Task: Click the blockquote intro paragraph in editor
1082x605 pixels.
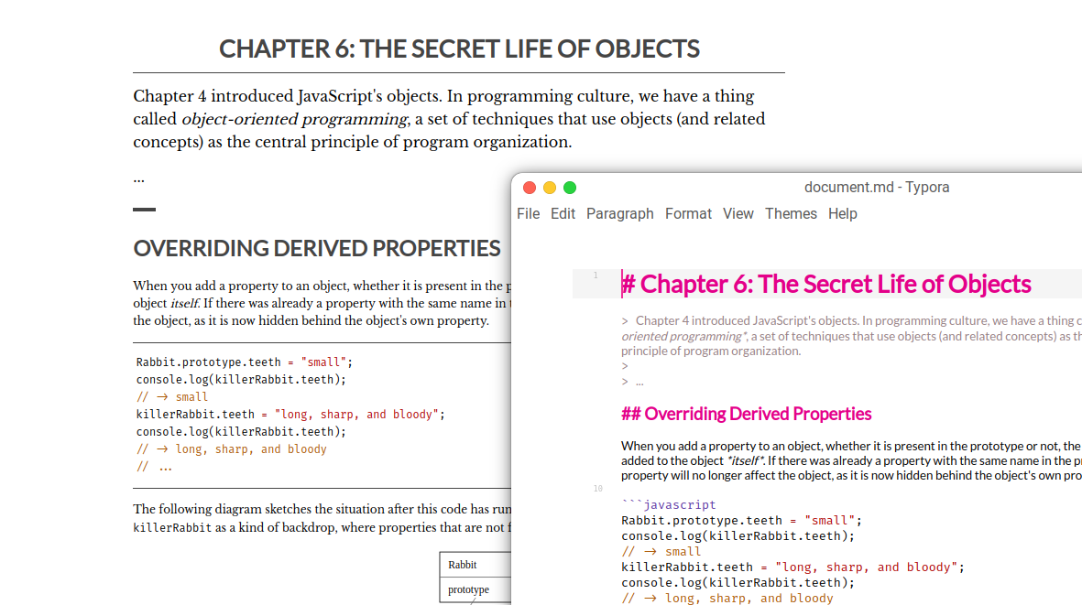Action: click(x=851, y=336)
